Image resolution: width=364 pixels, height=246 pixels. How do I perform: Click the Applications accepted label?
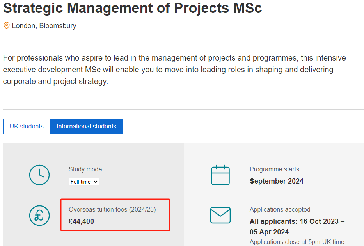click(x=280, y=209)
